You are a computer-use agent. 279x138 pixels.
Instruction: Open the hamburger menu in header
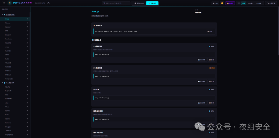click(4, 3)
